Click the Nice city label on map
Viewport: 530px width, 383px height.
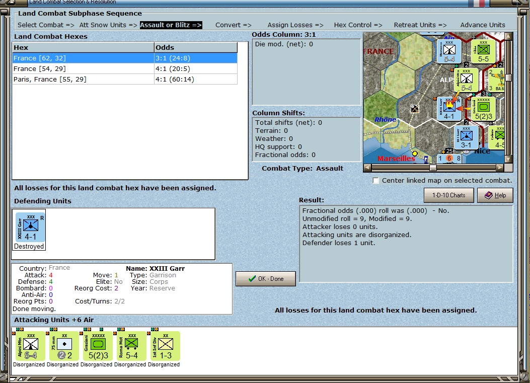pyautogui.click(x=482, y=151)
